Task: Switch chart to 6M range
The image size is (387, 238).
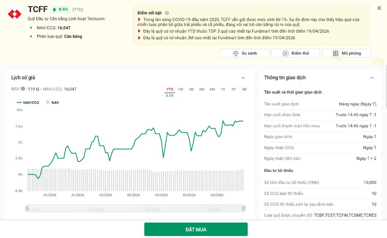Action: (x=212, y=89)
